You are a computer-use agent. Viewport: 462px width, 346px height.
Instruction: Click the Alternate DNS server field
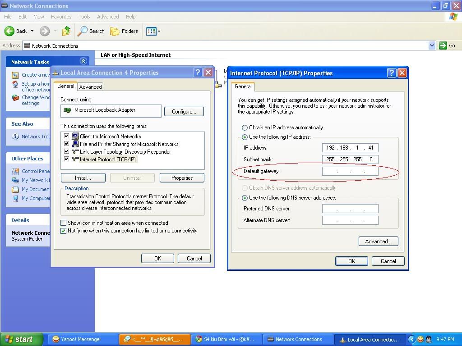350,220
